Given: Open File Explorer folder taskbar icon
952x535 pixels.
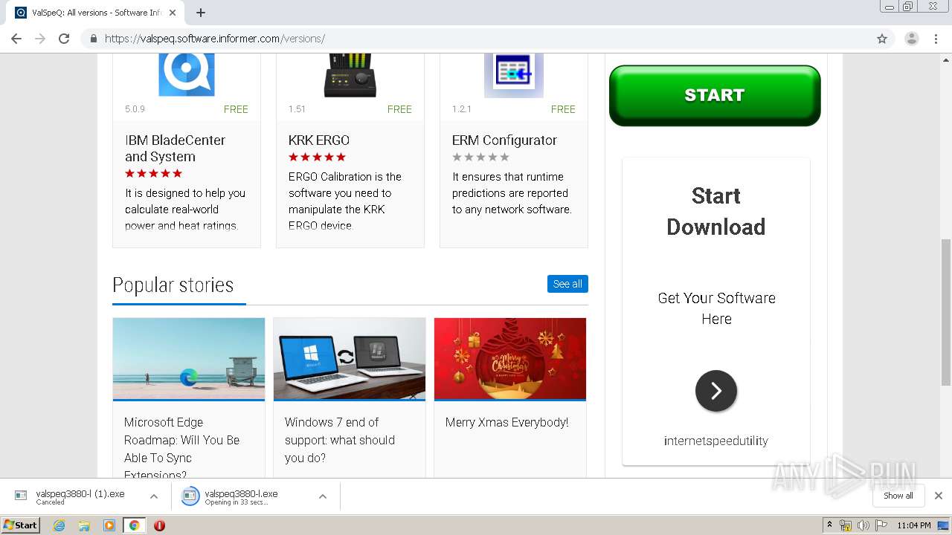Looking at the screenshot, I should 84,525.
